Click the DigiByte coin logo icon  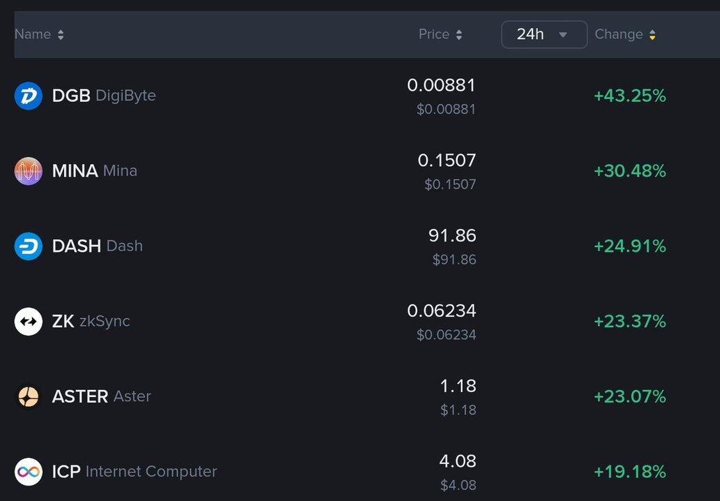click(x=29, y=96)
